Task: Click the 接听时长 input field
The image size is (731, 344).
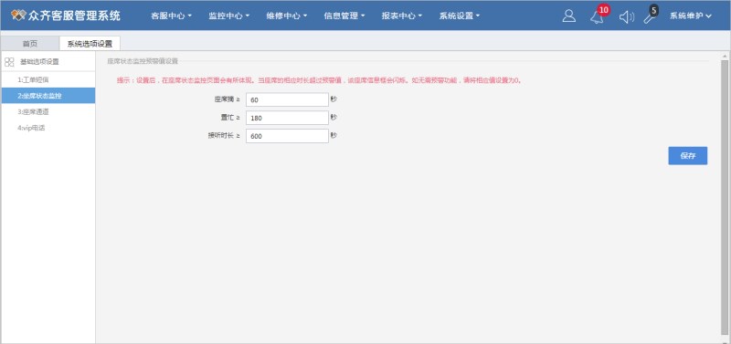Action: pyautogui.click(x=287, y=136)
